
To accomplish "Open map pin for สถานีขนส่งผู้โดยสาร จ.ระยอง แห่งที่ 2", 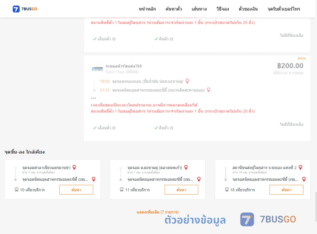I will pyautogui.click(x=301, y=167).
